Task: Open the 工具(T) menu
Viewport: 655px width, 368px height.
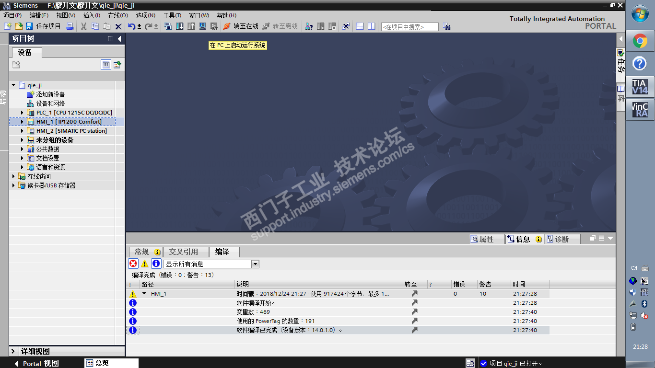Action: [172, 15]
